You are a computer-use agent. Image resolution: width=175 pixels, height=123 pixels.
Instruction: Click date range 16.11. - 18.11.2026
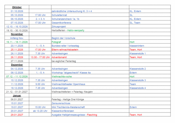point(17,42)
